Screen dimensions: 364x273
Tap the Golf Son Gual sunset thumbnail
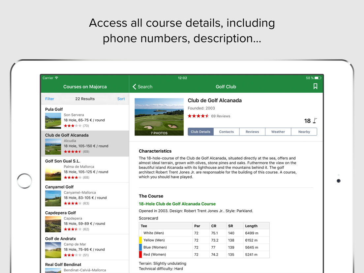click(x=53, y=172)
